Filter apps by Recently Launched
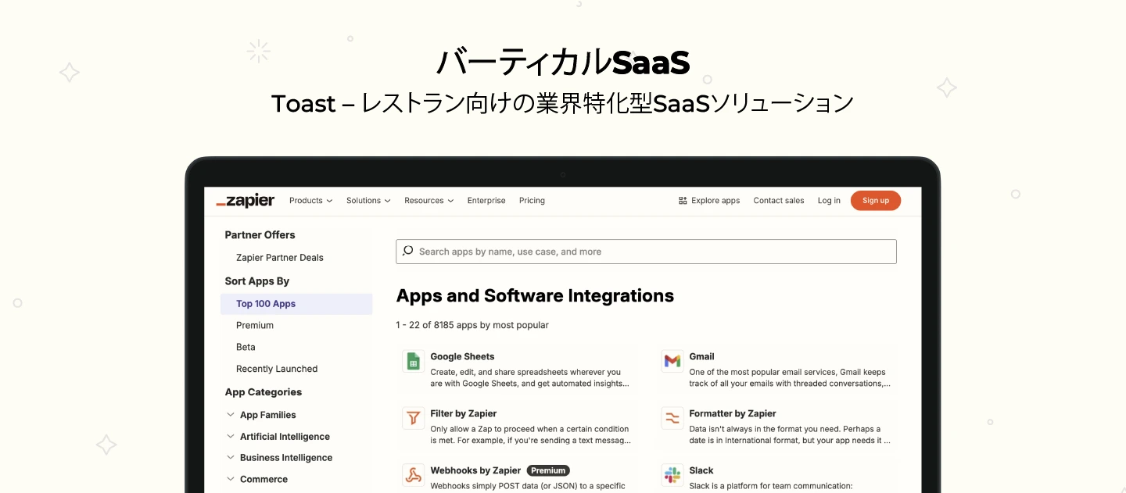The image size is (1126, 493). (x=277, y=368)
